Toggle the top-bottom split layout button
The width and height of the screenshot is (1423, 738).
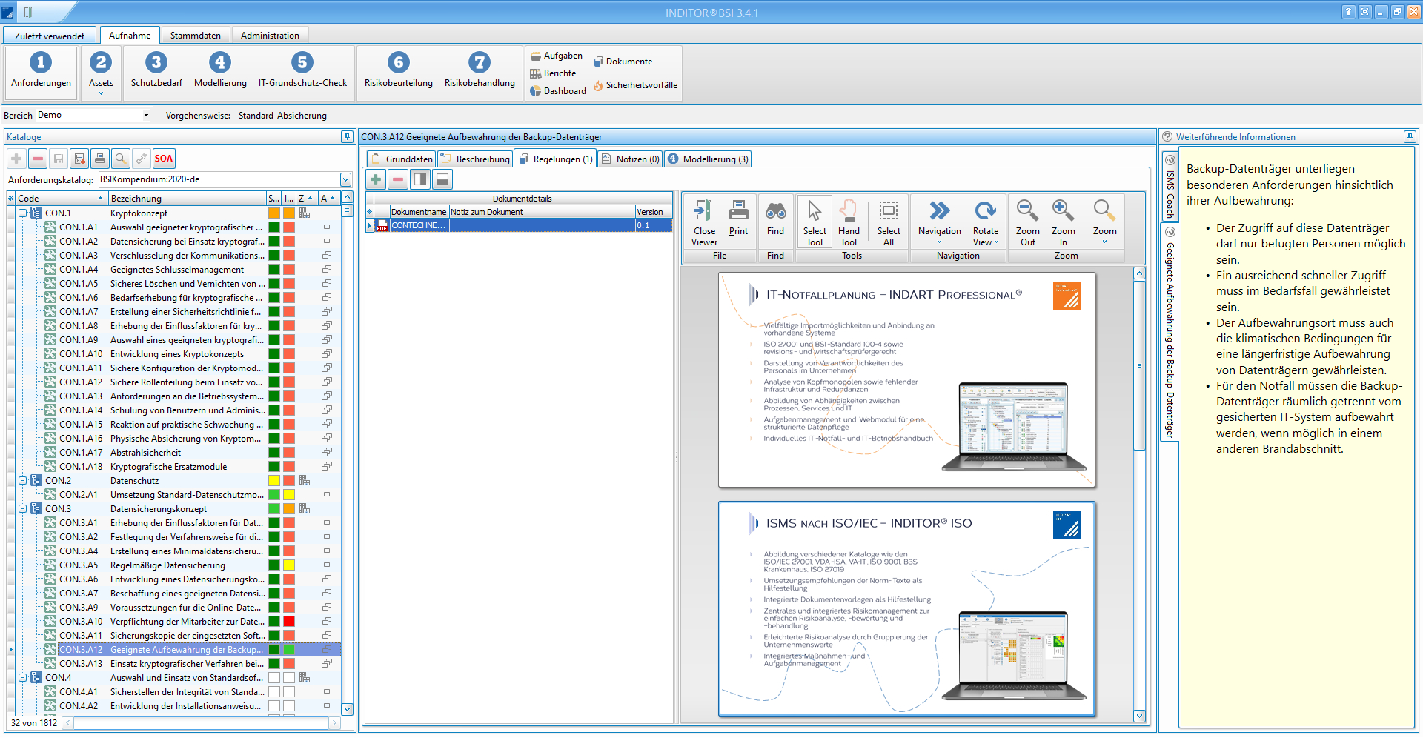pyautogui.click(x=442, y=179)
